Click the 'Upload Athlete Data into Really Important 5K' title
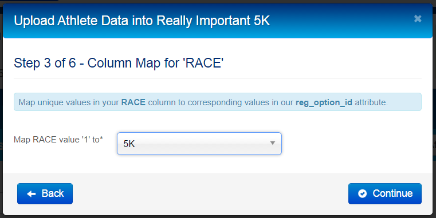 (x=142, y=21)
